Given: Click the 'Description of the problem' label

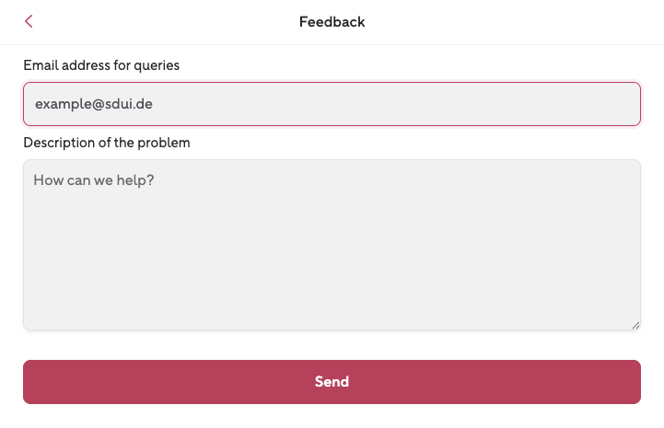Looking at the screenshot, I should (x=107, y=143).
